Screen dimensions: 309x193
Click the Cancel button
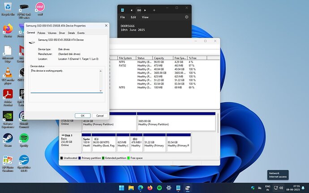pyautogui.click(x=100, y=116)
